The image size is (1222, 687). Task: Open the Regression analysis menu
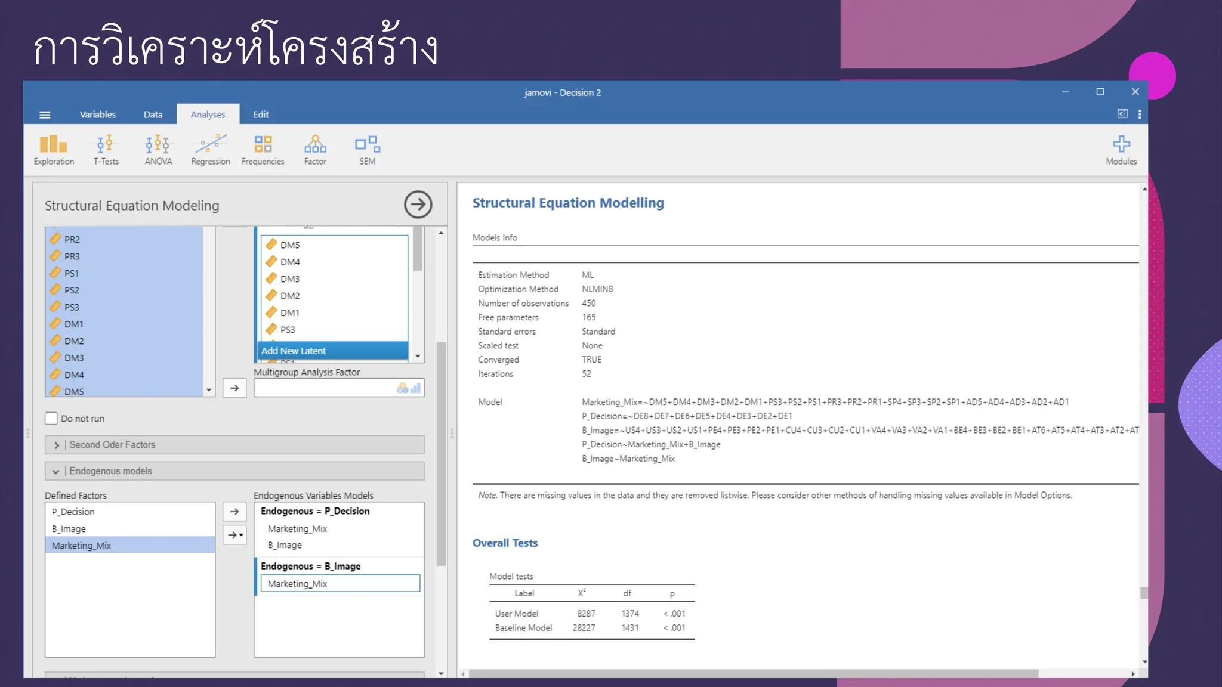(x=210, y=149)
